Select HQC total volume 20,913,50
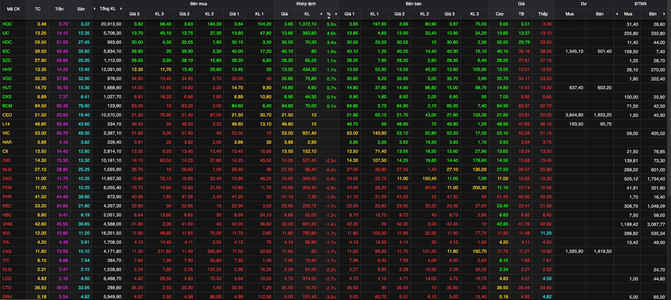 pyautogui.click(x=111, y=24)
